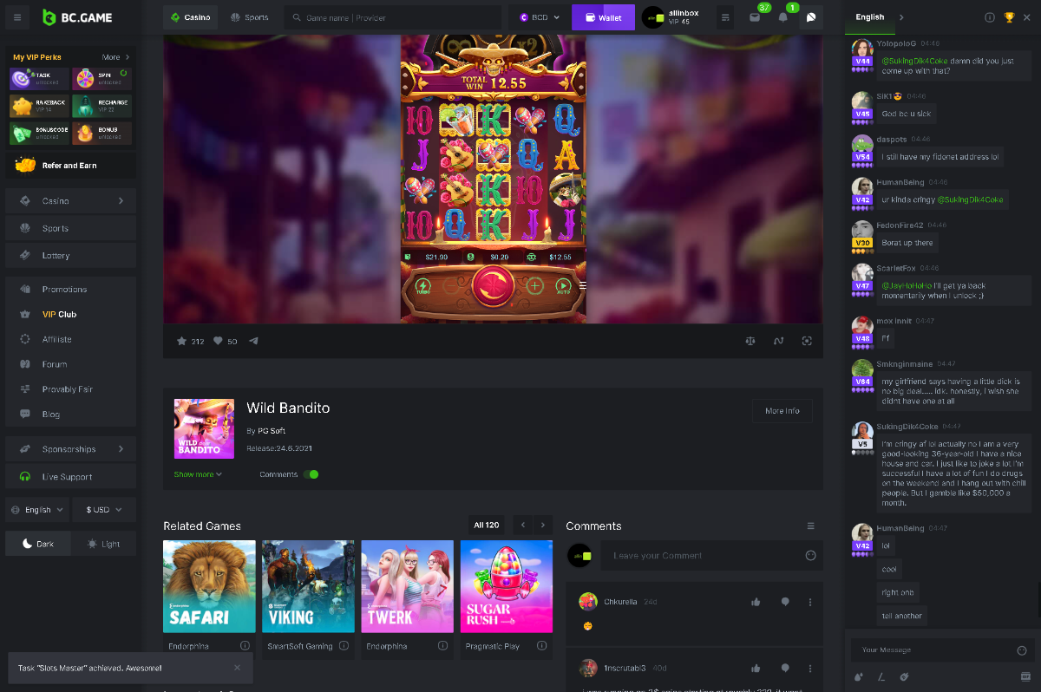
Task: Click the share arrow icon below game
Action: [253, 341]
